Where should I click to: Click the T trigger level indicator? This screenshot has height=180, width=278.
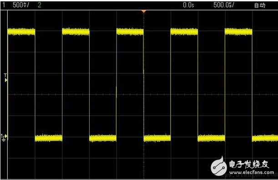coord(5,78)
